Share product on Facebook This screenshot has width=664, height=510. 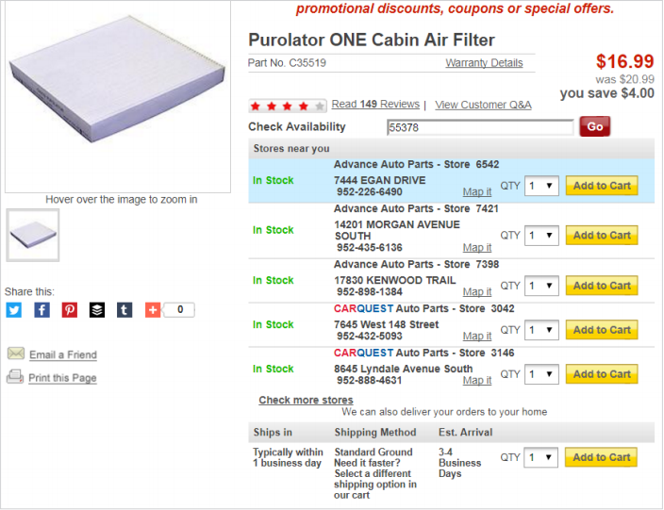(41, 309)
